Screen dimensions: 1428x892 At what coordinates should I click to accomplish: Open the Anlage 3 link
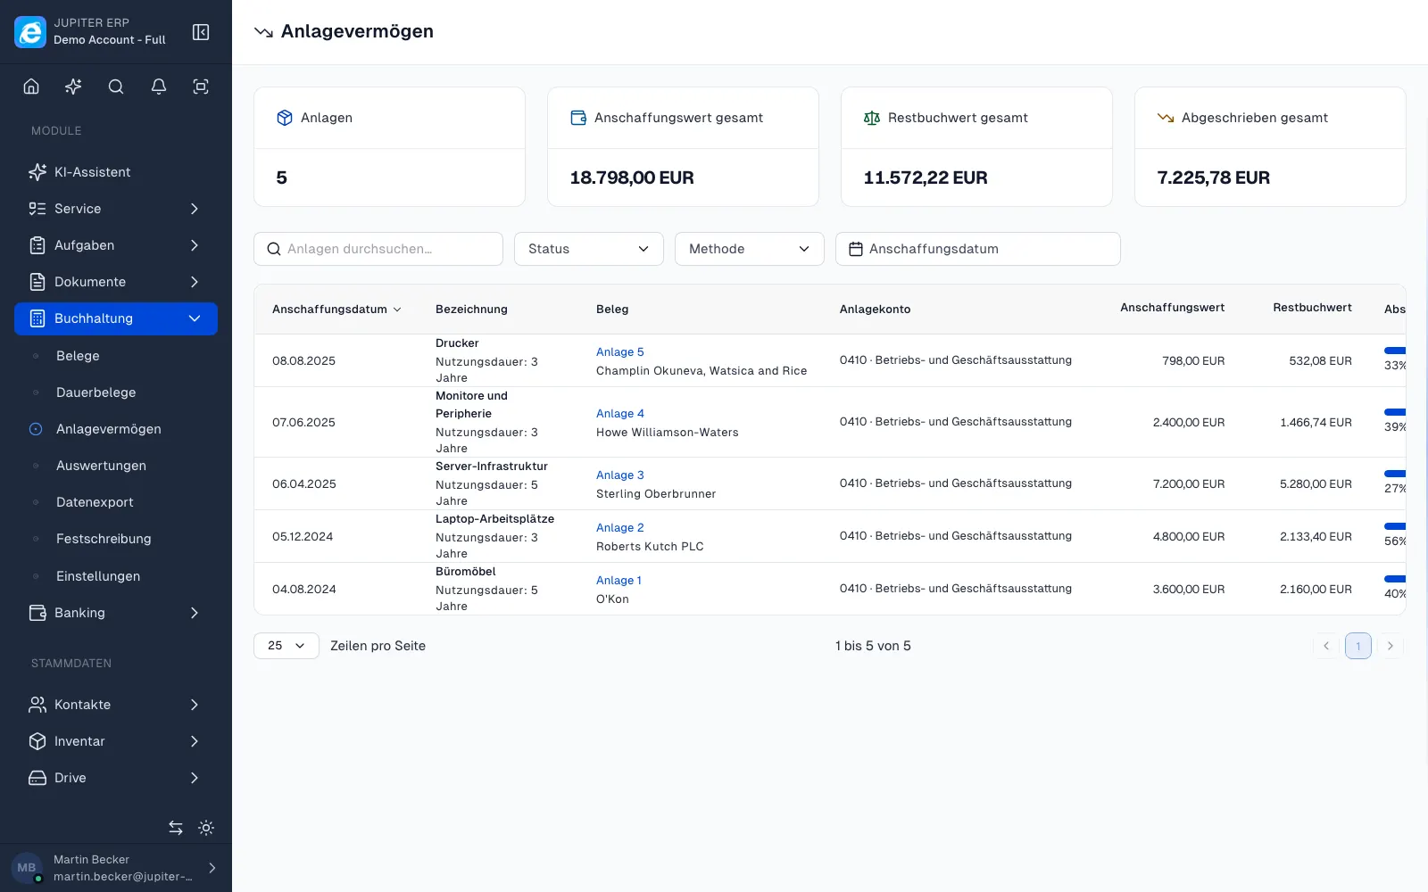pyautogui.click(x=620, y=475)
